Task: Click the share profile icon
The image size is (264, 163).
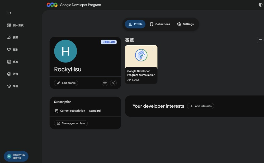Action: (x=113, y=83)
